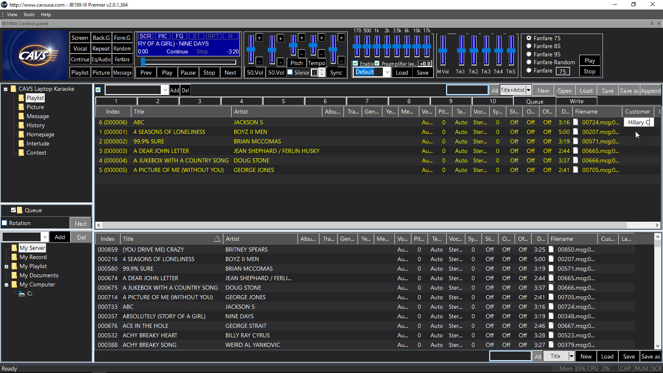Open the Help menu
This screenshot has width=663, height=373.
(x=46, y=15)
